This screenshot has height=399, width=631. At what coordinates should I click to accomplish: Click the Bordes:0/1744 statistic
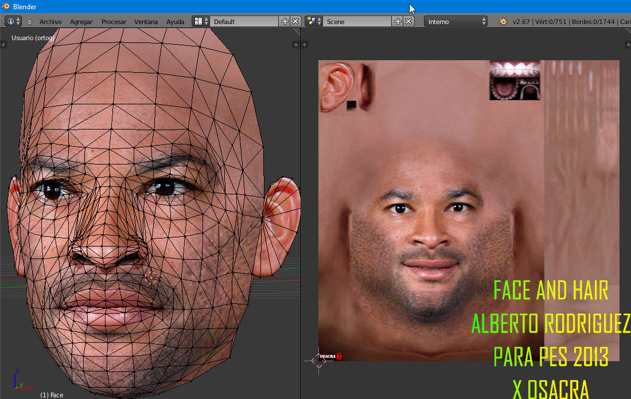pyautogui.click(x=593, y=22)
